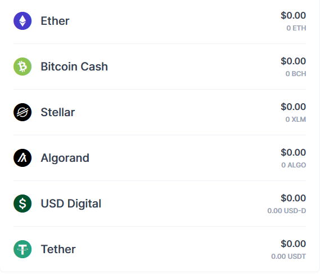Click the 0.00 USD-D amount
This screenshot has height=274, width=320.
tap(287, 210)
